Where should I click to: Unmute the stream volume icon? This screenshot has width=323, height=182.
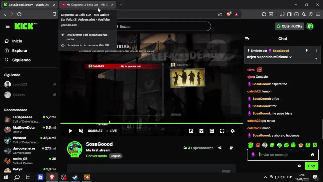(x=81, y=131)
